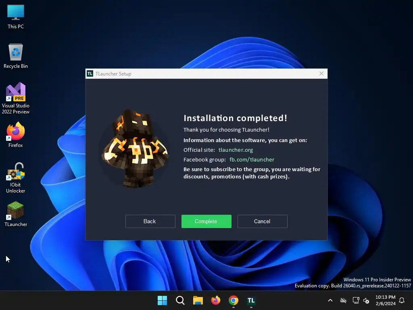Click the muted volume tray icon
Screen dimensions: 413x310
[x=366, y=300]
